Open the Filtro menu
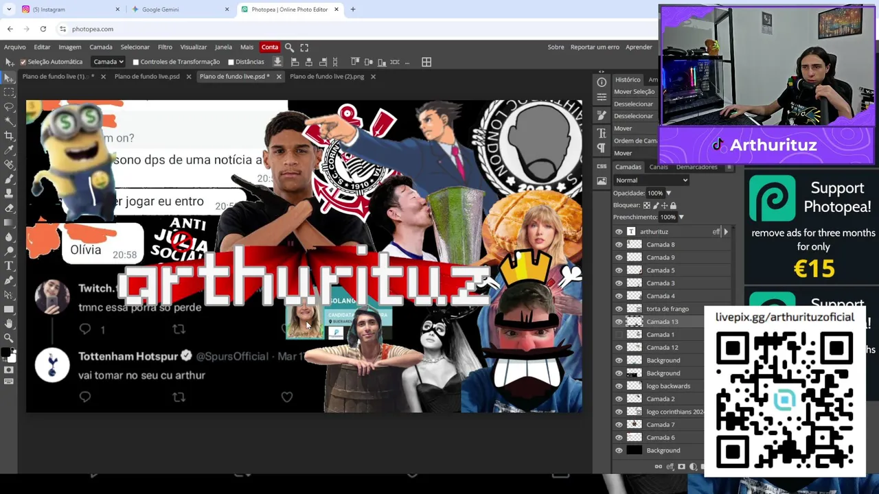879x494 pixels. coord(165,47)
